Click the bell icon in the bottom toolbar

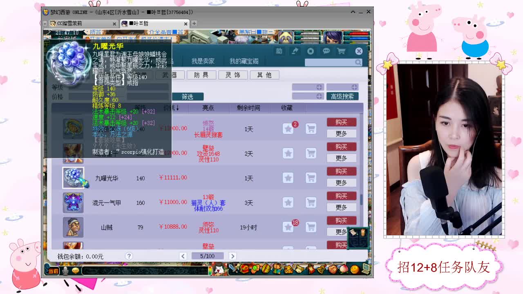(x=322, y=269)
